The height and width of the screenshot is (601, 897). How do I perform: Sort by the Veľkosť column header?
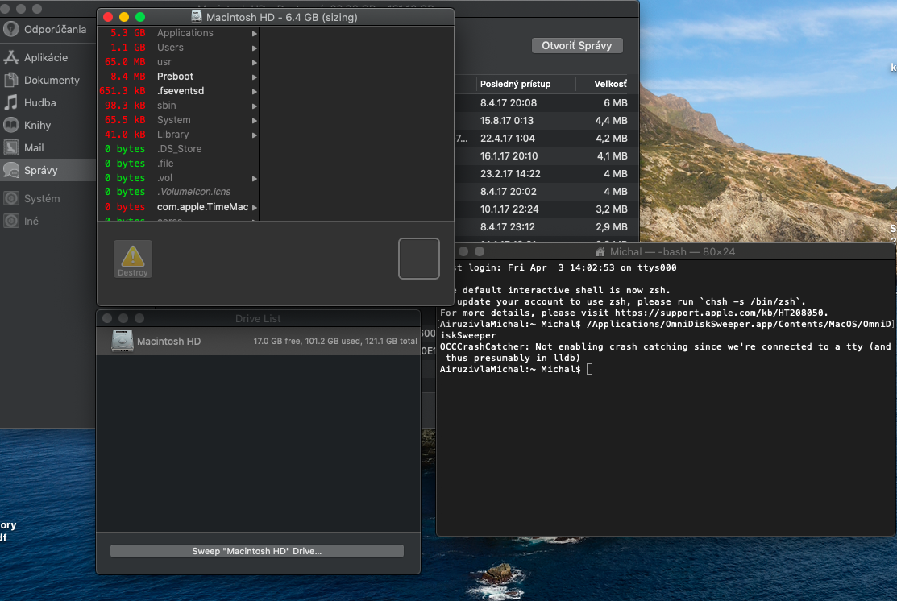click(x=610, y=84)
